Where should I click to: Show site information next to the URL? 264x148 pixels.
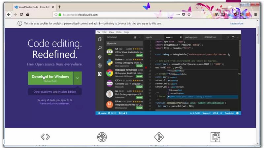click(56, 14)
